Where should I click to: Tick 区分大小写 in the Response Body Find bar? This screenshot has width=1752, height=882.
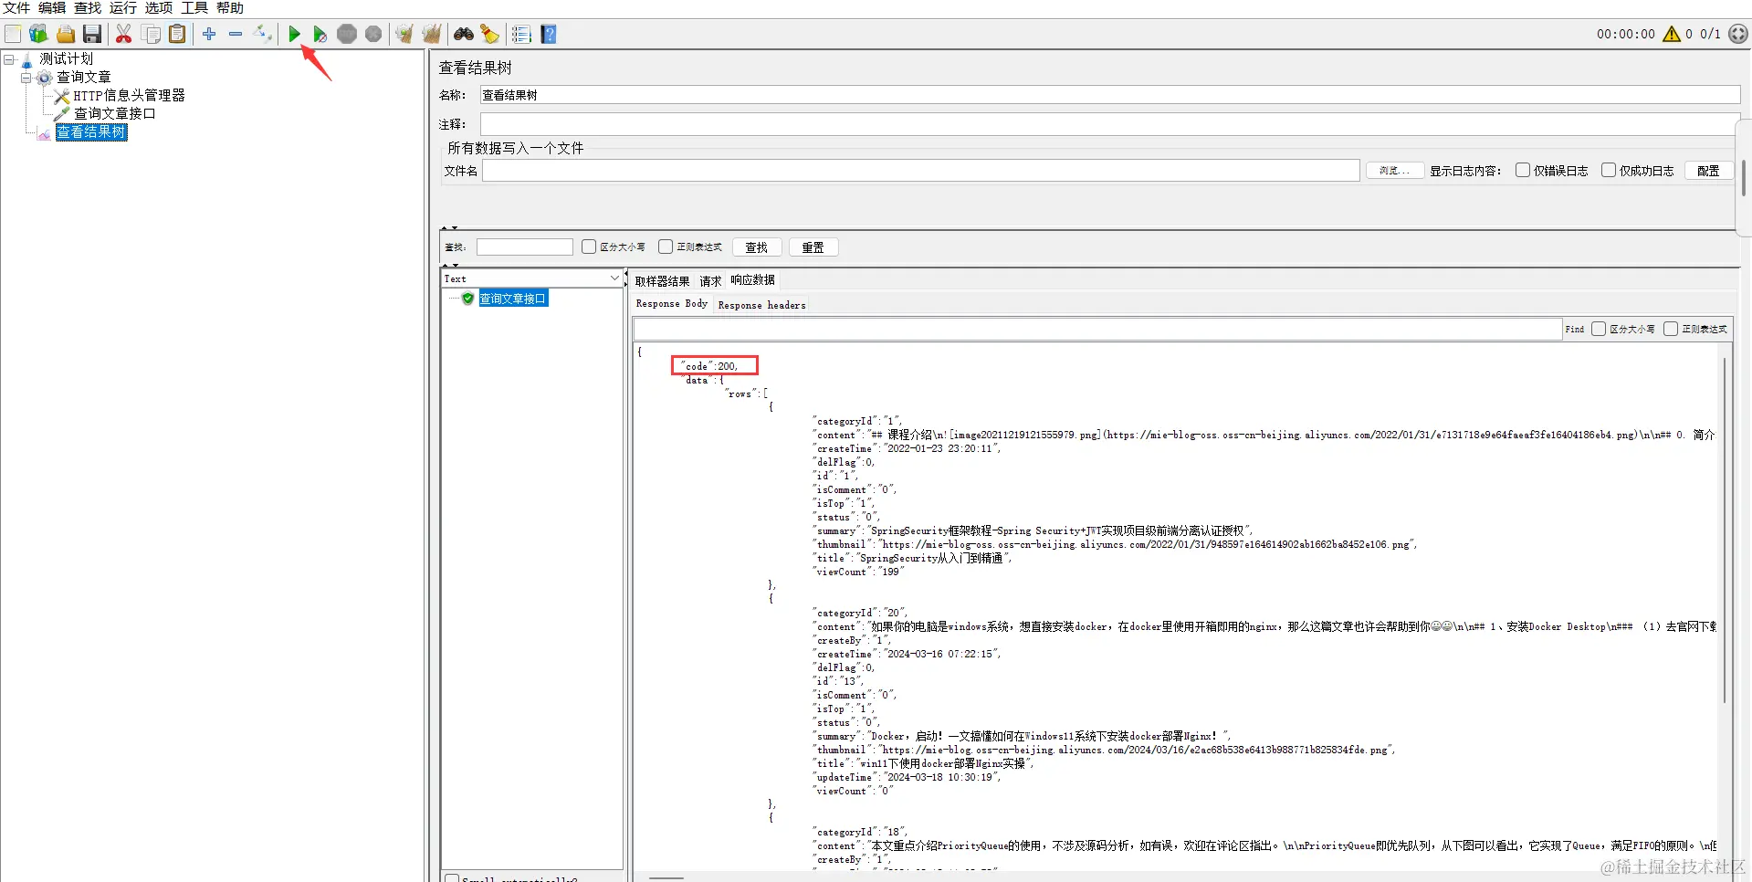pos(1599,329)
